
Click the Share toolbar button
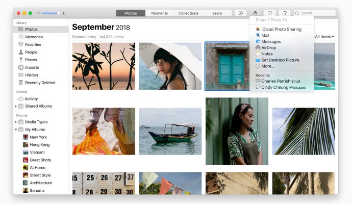pyautogui.click(x=255, y=13)
